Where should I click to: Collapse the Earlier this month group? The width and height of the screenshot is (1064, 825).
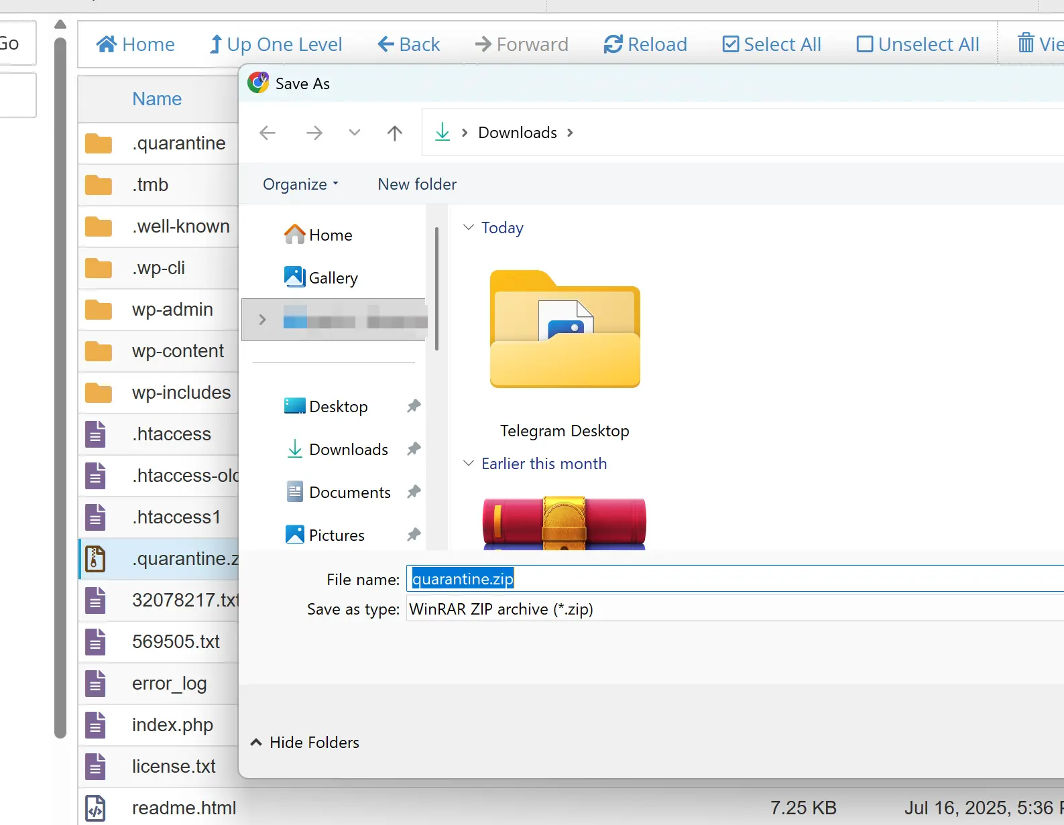coord(469,464)
